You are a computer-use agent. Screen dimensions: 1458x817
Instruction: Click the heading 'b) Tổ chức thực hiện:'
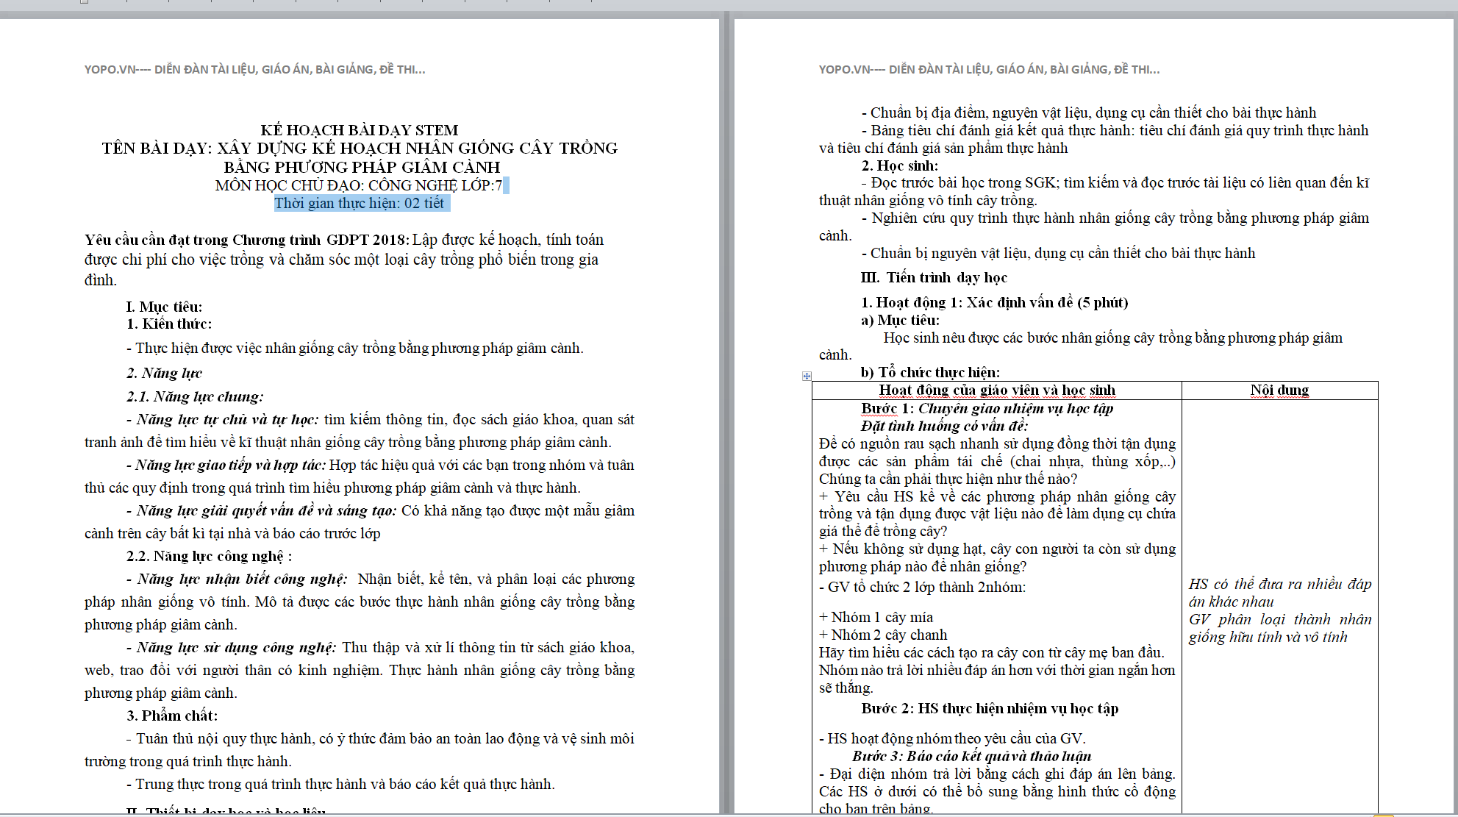[931, 372]
